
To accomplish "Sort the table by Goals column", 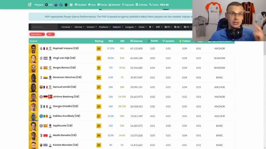I will click(153, 41).
